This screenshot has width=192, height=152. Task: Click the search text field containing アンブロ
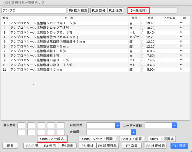[34, 11]
